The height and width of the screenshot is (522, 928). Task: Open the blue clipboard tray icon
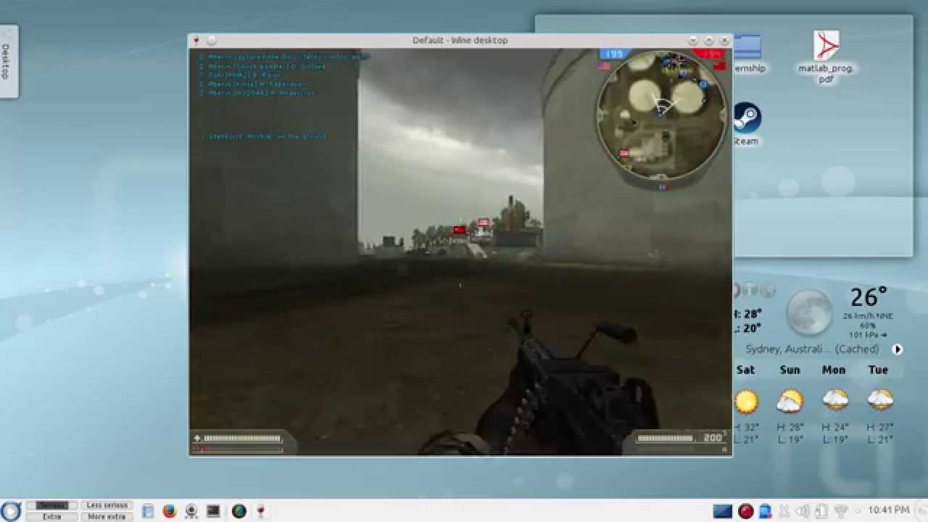tap(765, 511)
